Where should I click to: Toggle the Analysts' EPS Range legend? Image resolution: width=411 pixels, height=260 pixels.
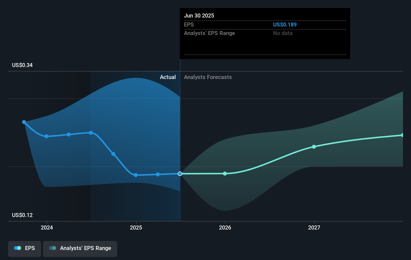(x=80, y=248)
